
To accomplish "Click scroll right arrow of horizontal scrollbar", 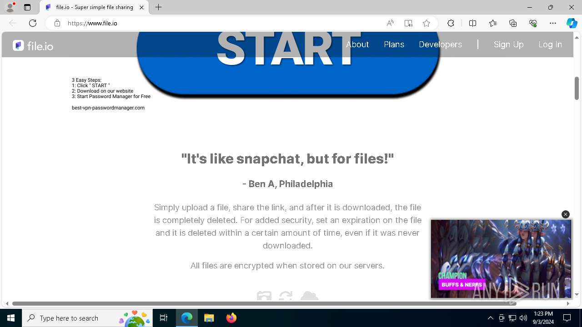I will pyautogui.click(x=567, y=303).
